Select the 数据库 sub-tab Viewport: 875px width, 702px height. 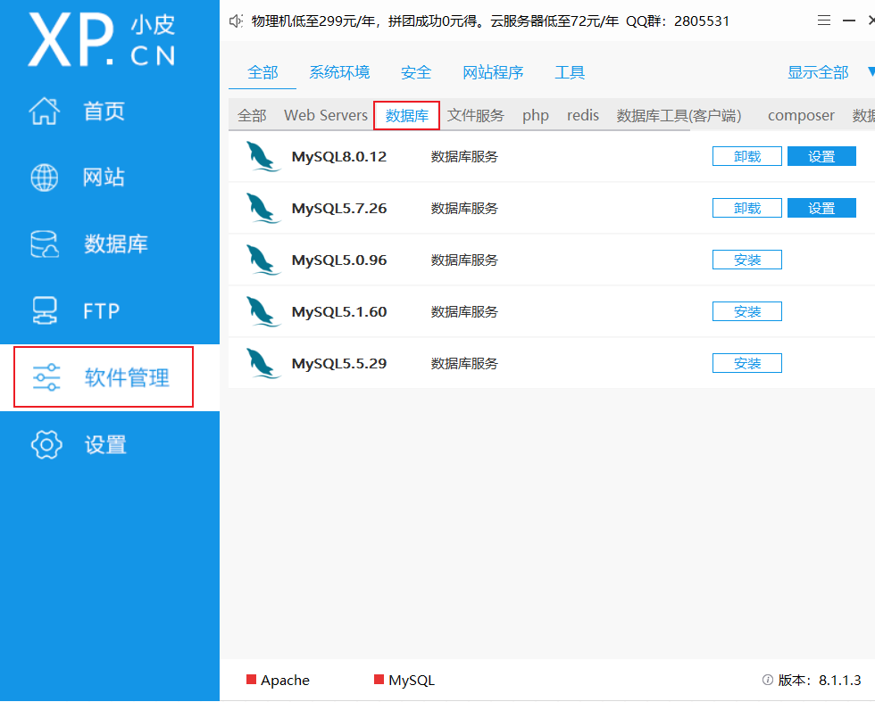(x=407, y=115)
